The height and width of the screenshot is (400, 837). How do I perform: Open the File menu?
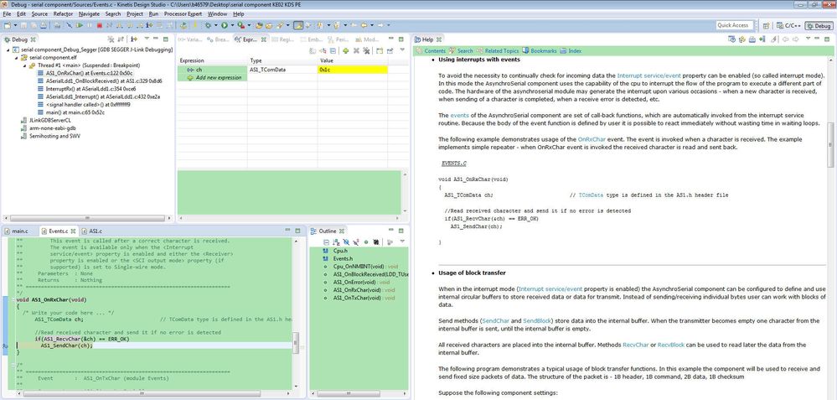[7, 14]
